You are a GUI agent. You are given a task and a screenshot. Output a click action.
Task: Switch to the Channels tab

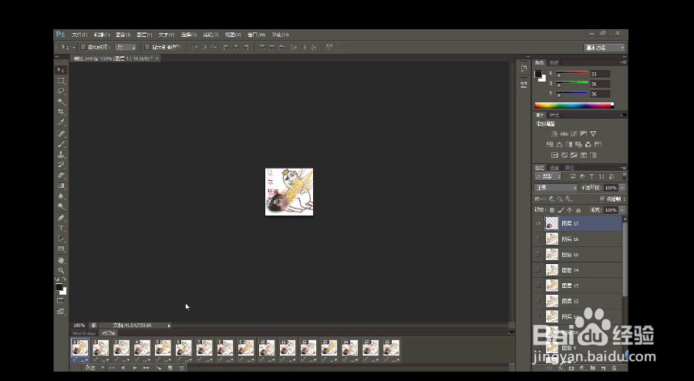[554, 168]
